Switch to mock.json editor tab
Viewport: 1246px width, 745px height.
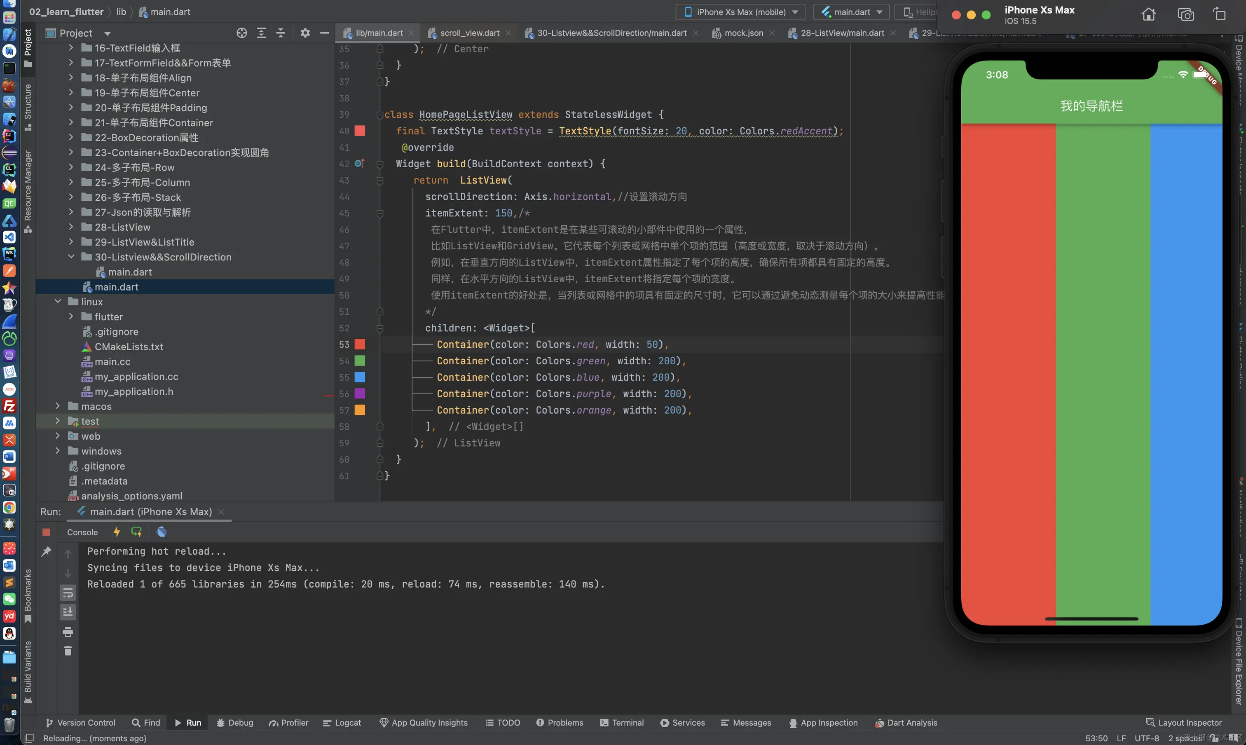[743, 33]
